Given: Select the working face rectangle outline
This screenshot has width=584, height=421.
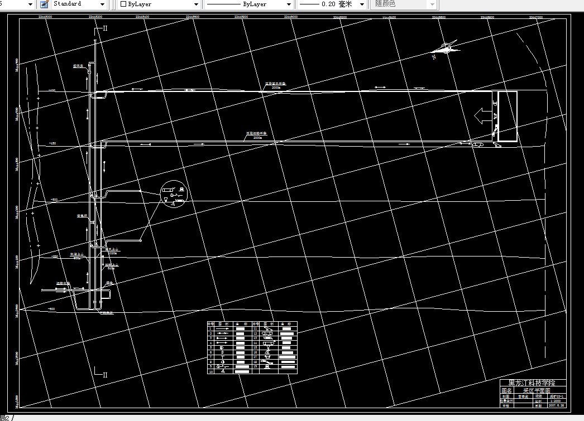Looking at the screenshot, I should (x=508, y=117).
